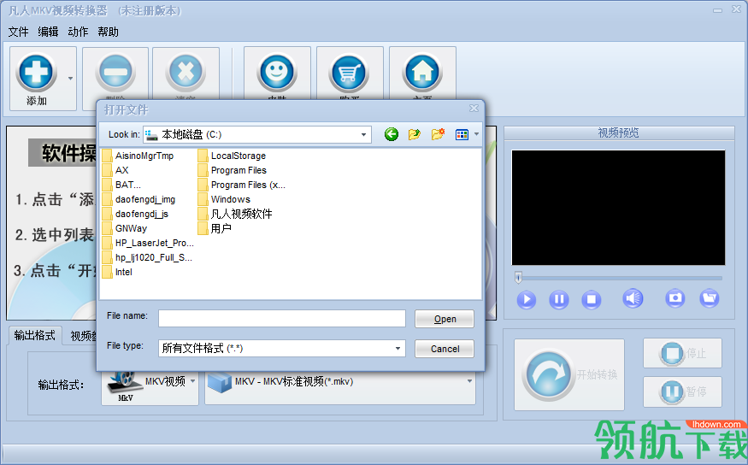
Task: Go up one folder level icon
Action: (414, 134)
